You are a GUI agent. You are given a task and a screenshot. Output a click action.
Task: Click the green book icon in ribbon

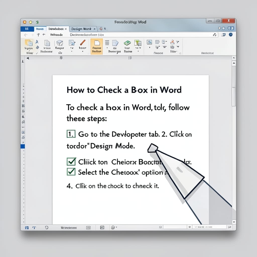coord(127,43)
